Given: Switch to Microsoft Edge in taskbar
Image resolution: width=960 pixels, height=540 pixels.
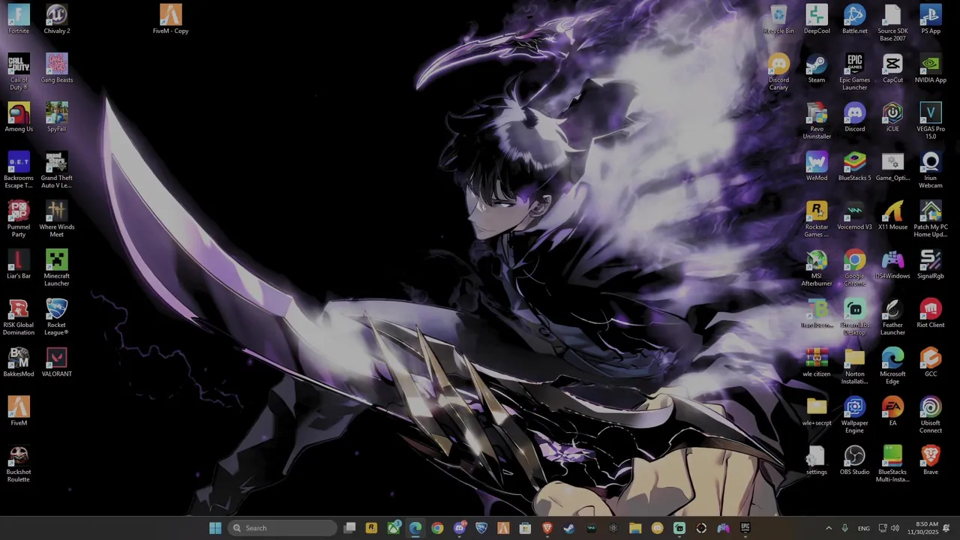Looking at the screenshot, I should coord(415,528).
